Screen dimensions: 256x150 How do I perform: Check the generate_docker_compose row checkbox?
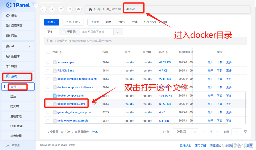(x=48, y=112)
